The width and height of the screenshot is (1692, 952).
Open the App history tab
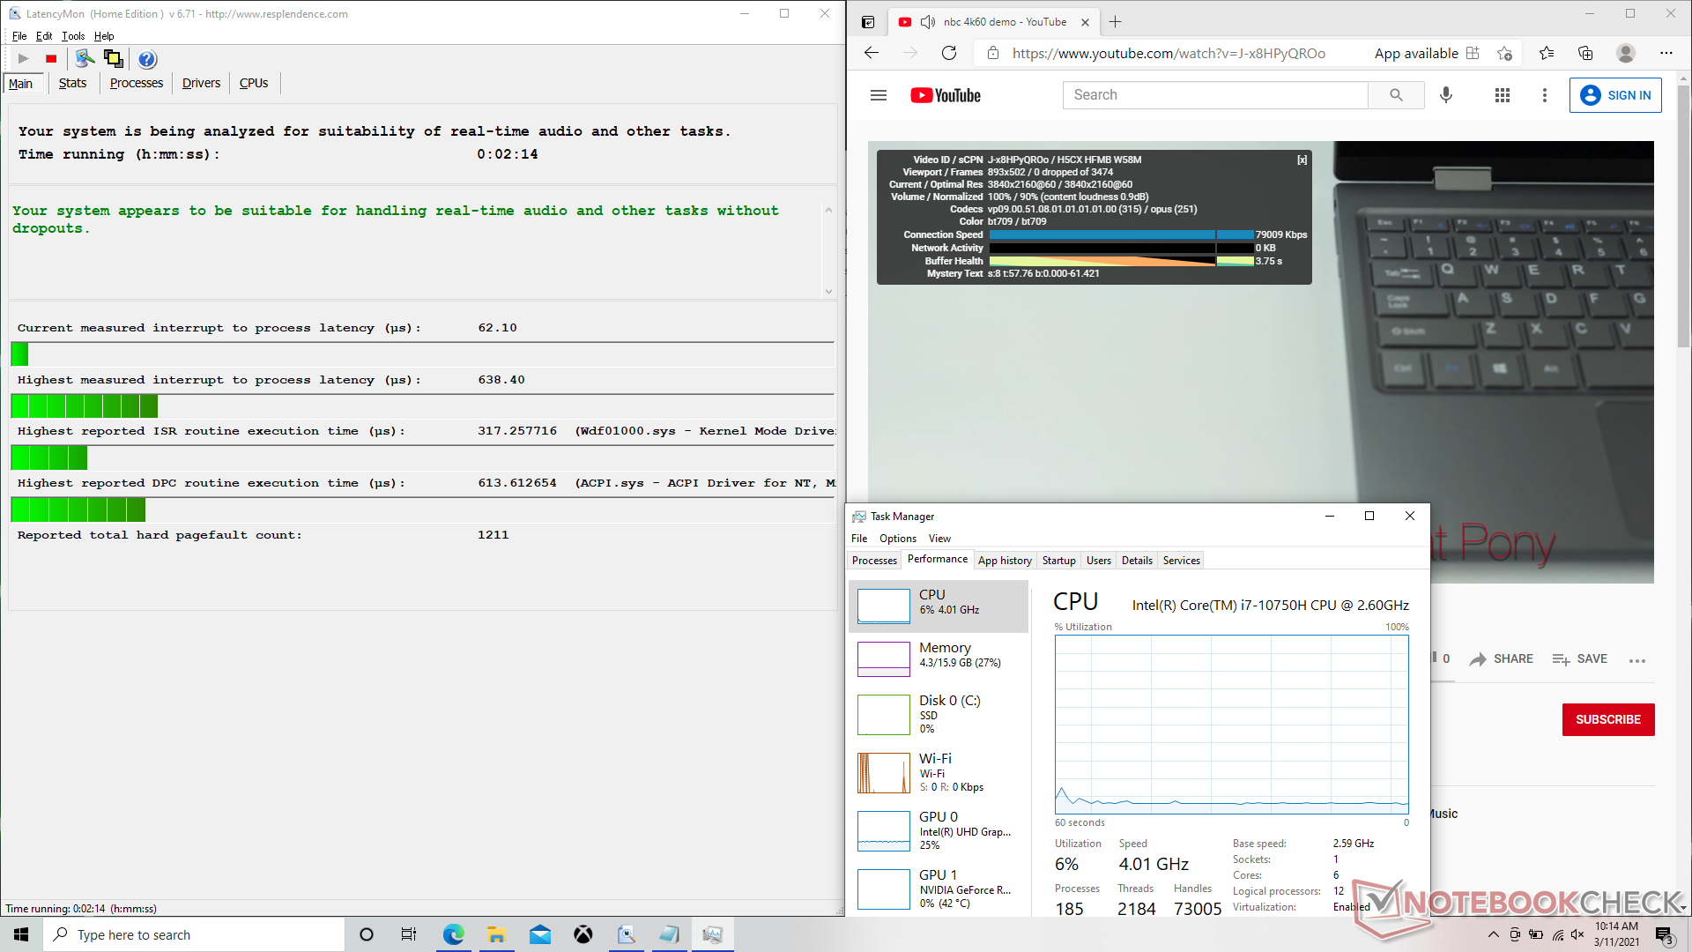[1005, 561]
